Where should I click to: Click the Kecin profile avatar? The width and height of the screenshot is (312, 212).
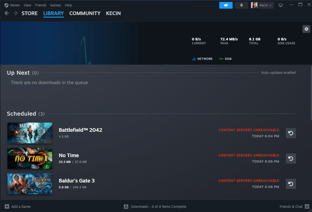click(254, 5)
